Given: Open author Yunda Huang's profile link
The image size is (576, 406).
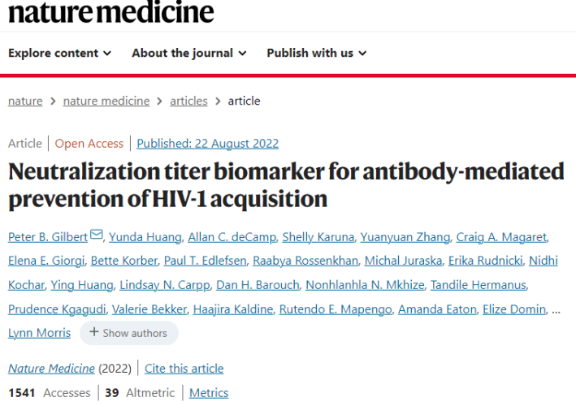Looking at the screenshot, I should (x=145, y=237).
